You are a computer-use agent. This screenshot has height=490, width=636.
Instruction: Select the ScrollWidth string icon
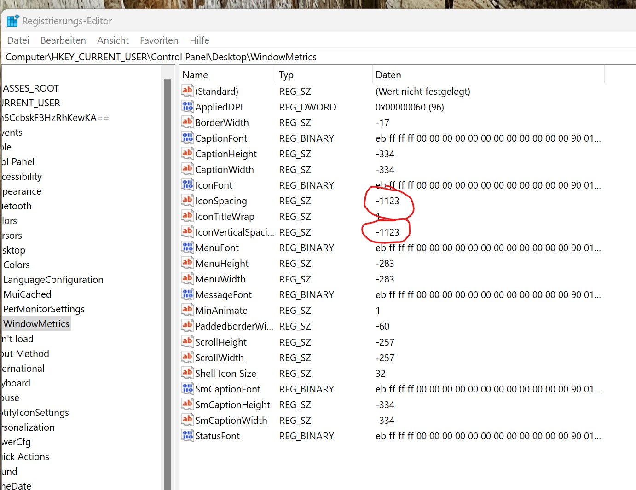[187, 357]
